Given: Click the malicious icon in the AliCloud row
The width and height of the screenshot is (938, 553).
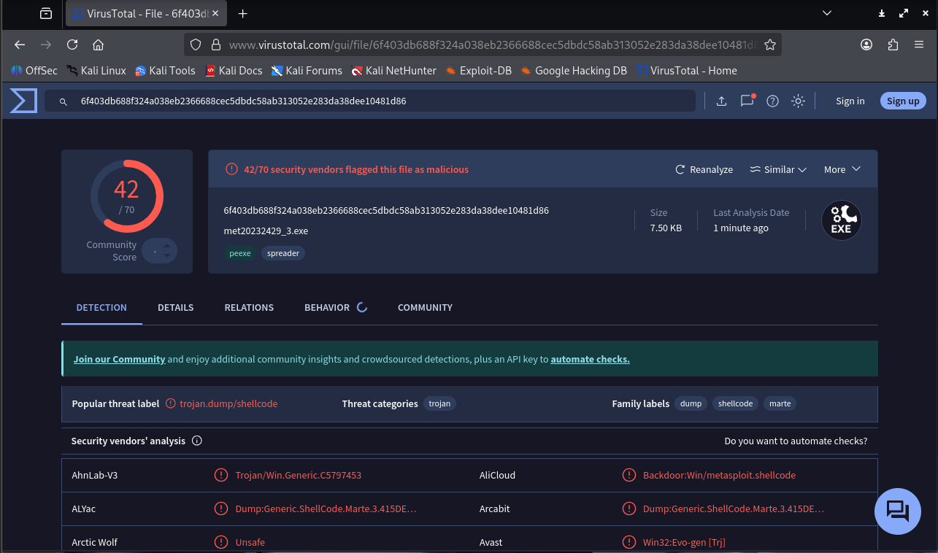Looking at the screenshot, I should pos(628,475).
